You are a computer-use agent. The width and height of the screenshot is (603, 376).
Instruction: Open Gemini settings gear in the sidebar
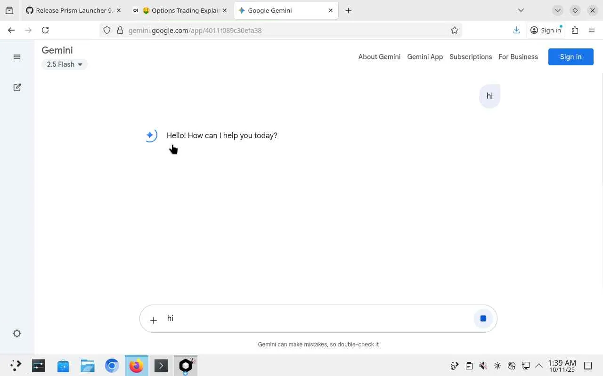17,334
